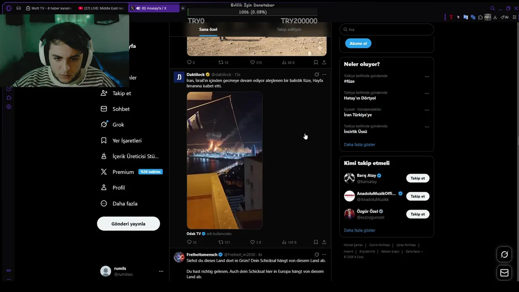
Task: Bookmark the top post
Action: click(315, 62)
